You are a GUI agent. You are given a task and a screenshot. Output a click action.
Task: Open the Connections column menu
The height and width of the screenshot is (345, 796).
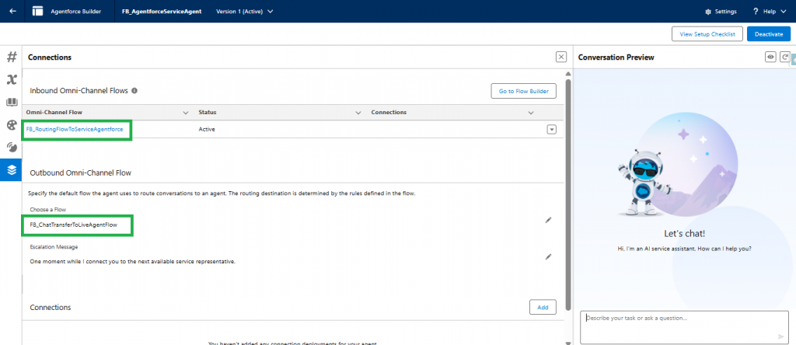click(531, 112)
